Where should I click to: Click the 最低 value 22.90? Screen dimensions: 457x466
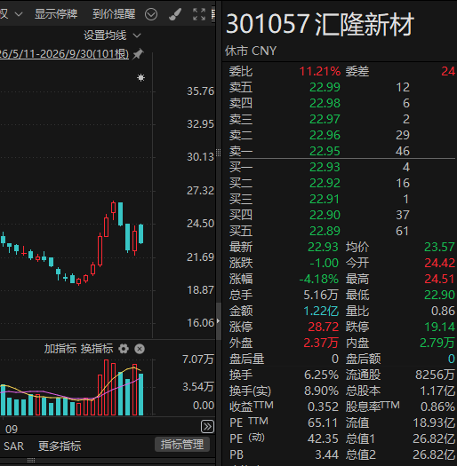pos(439,295)
